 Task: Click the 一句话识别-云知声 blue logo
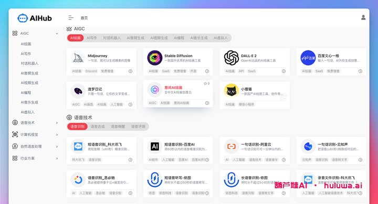308,146
